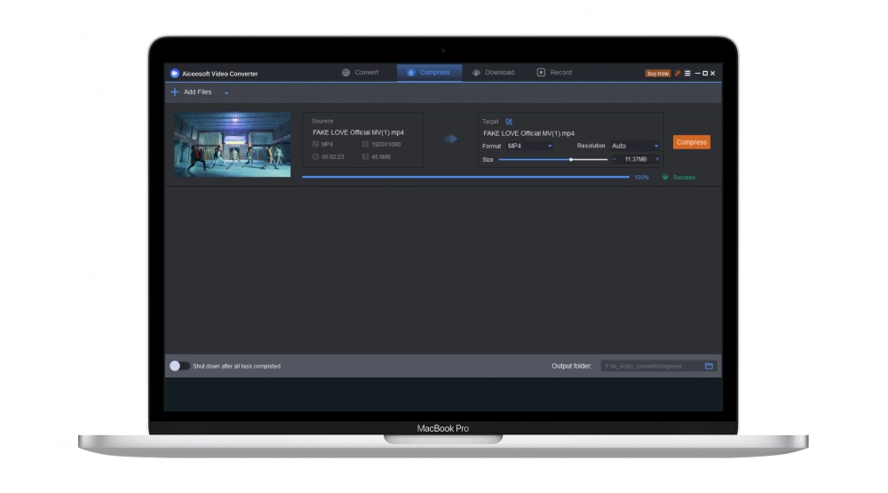This screenshot has height=493, width=888.
Task: Click the buy now button
Action: pos(658,73)
